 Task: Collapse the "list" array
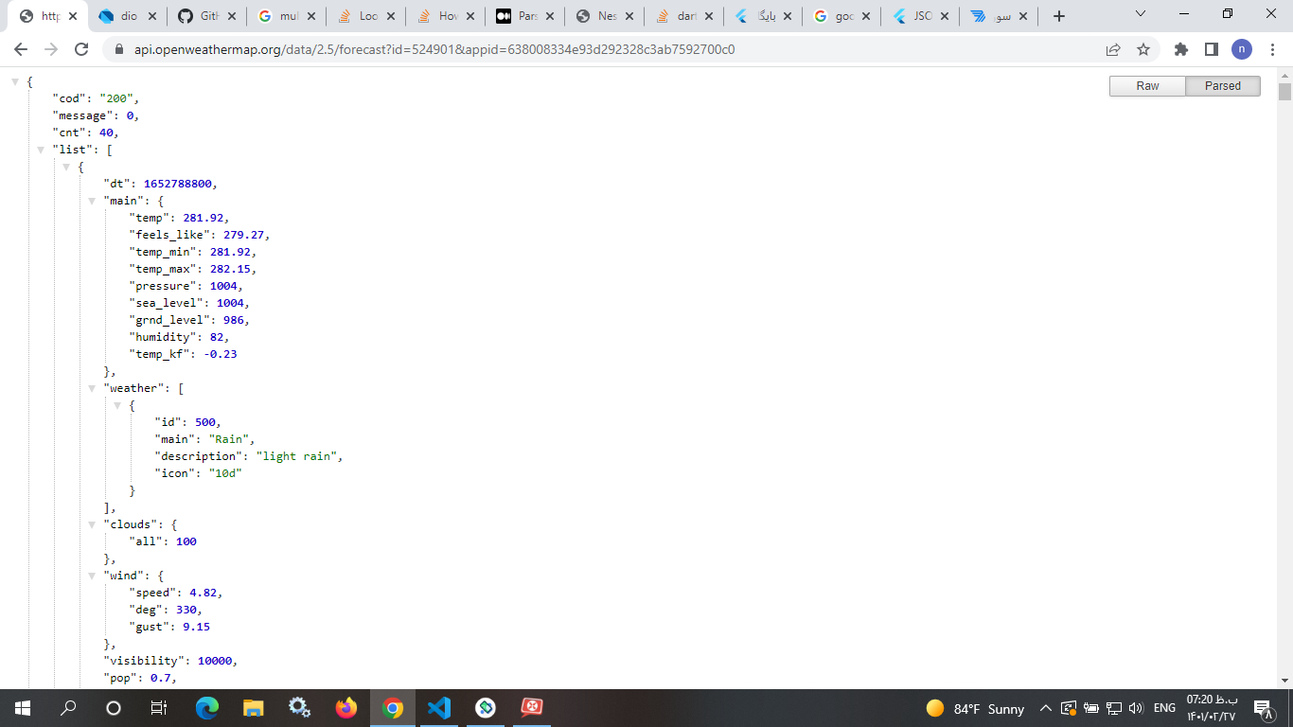click(x=41, y=150)
